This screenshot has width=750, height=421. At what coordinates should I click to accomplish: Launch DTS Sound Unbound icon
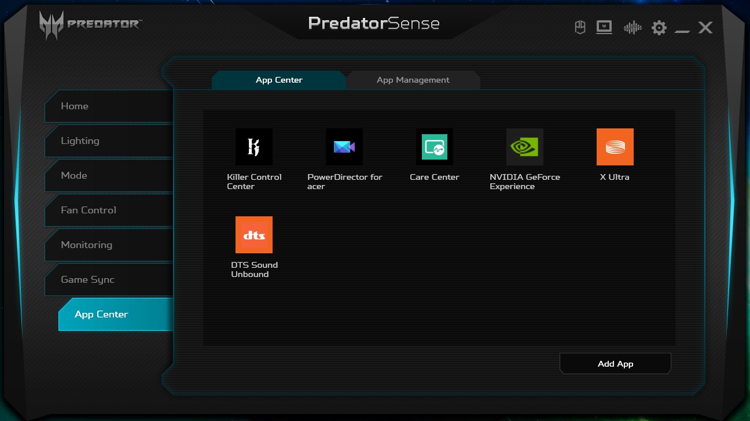click(x=253, y=235)
